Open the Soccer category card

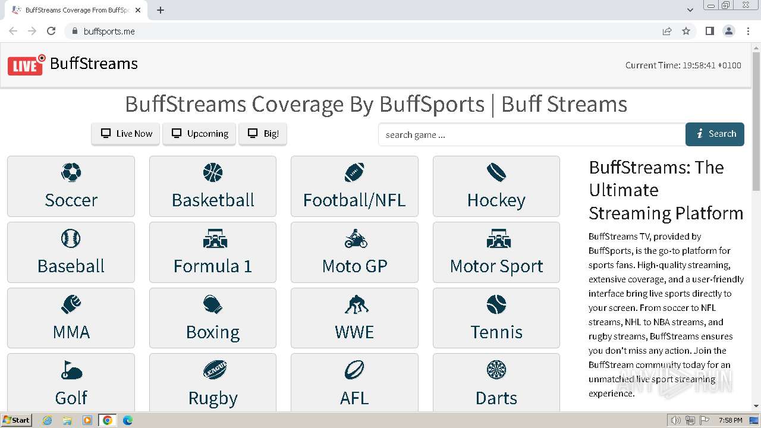click(x=71, y=187)
